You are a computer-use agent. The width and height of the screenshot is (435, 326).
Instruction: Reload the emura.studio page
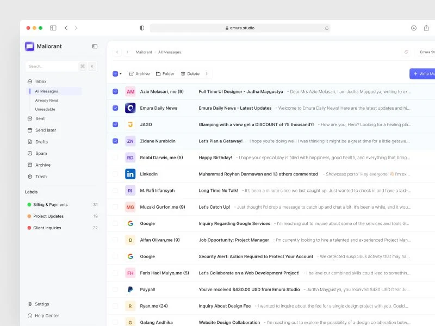327,28
